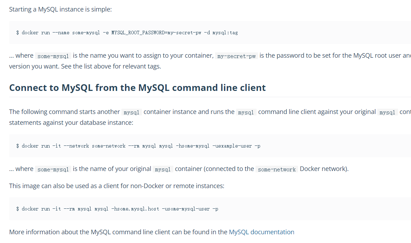Click the 'Connect to MySQL from the MySQL command line client' heading

click(137, 88)
